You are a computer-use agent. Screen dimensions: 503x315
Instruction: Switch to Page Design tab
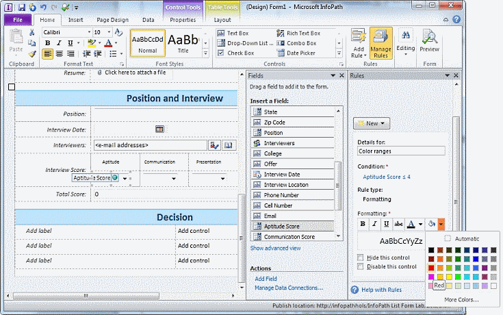point(112,20)
